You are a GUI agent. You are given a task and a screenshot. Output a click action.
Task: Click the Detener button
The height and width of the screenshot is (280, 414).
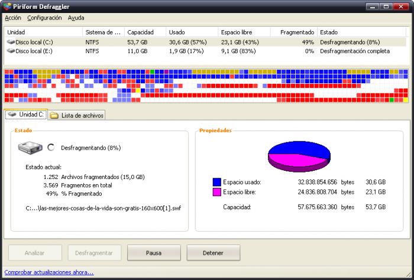(x=213, y=253)
